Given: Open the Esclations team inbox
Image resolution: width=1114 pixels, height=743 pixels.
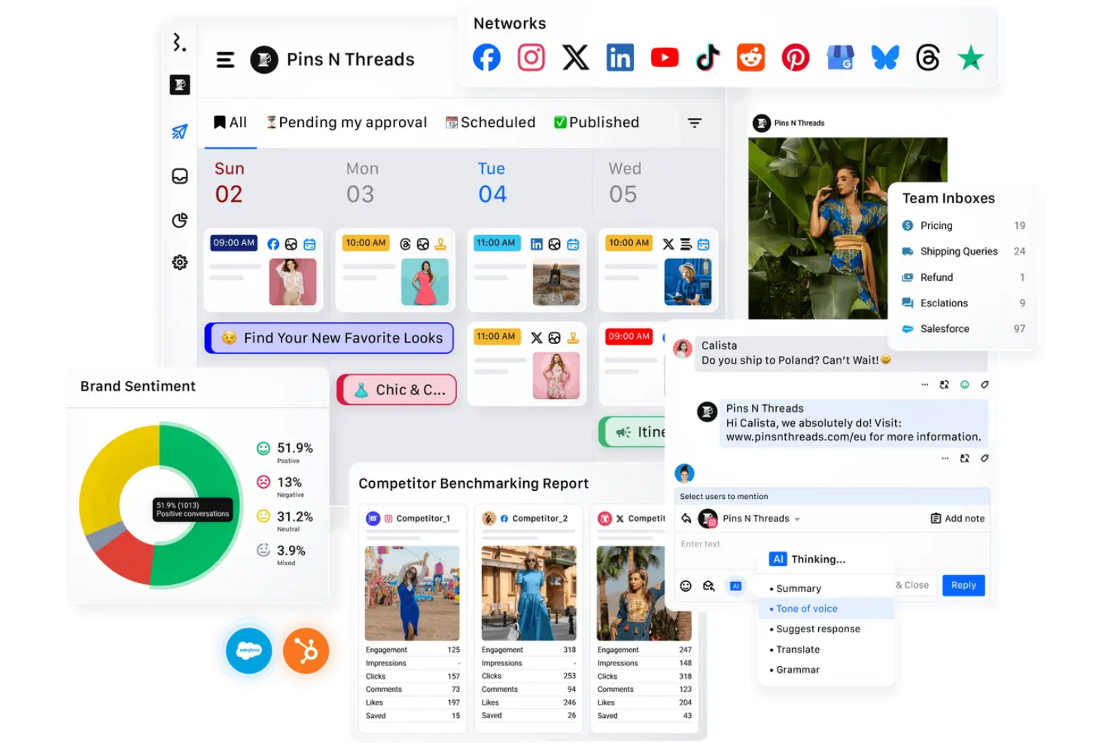Looking at the screenshot, I should [x=963, y=303].
